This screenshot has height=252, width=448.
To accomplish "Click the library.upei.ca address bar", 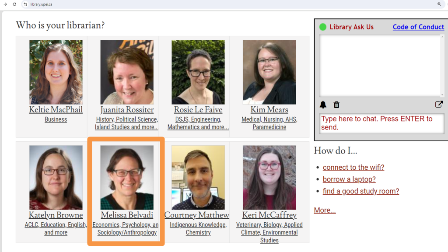I will click(x=228, y=4).
